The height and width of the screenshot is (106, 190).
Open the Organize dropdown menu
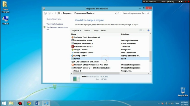(x=77, y=30)
